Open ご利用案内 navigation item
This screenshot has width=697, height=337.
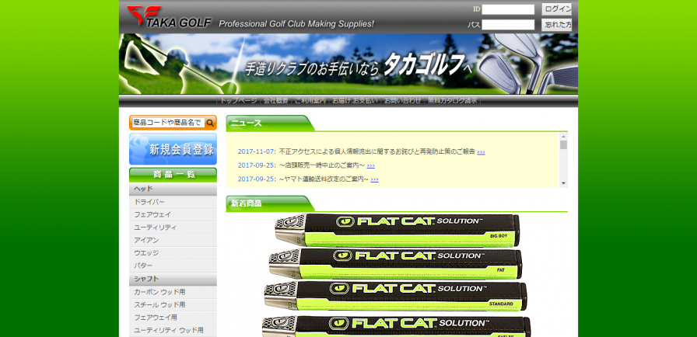tap(310, 101)
